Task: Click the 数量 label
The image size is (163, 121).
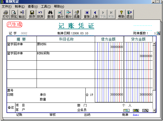Action: pos(43,99)
